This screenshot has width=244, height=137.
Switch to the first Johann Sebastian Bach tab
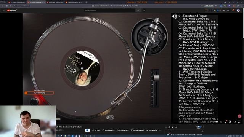pyautogui.click(x=17, y=2)
